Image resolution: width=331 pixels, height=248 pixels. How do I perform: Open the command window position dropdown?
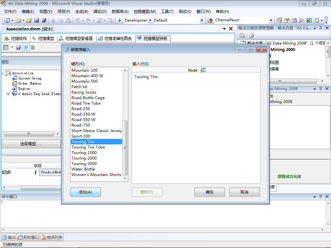click(315, 197)
